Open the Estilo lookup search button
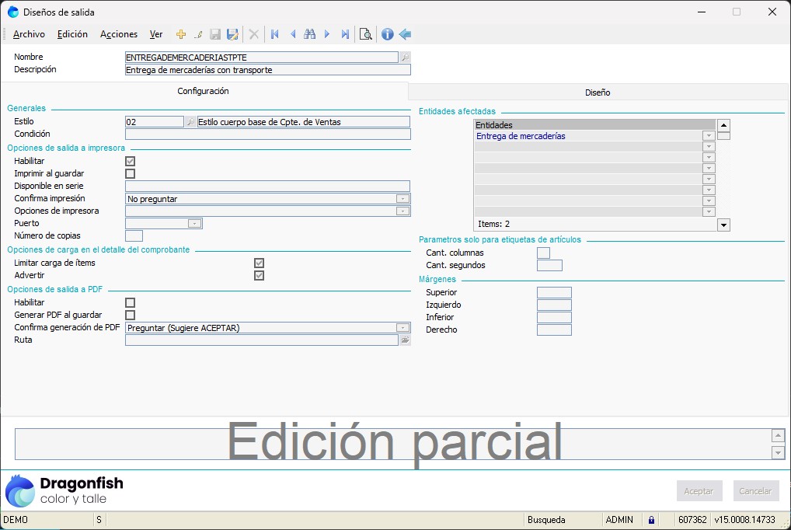Image resolution: width=791 pixels, height=530 pixels. coord(190,122)
